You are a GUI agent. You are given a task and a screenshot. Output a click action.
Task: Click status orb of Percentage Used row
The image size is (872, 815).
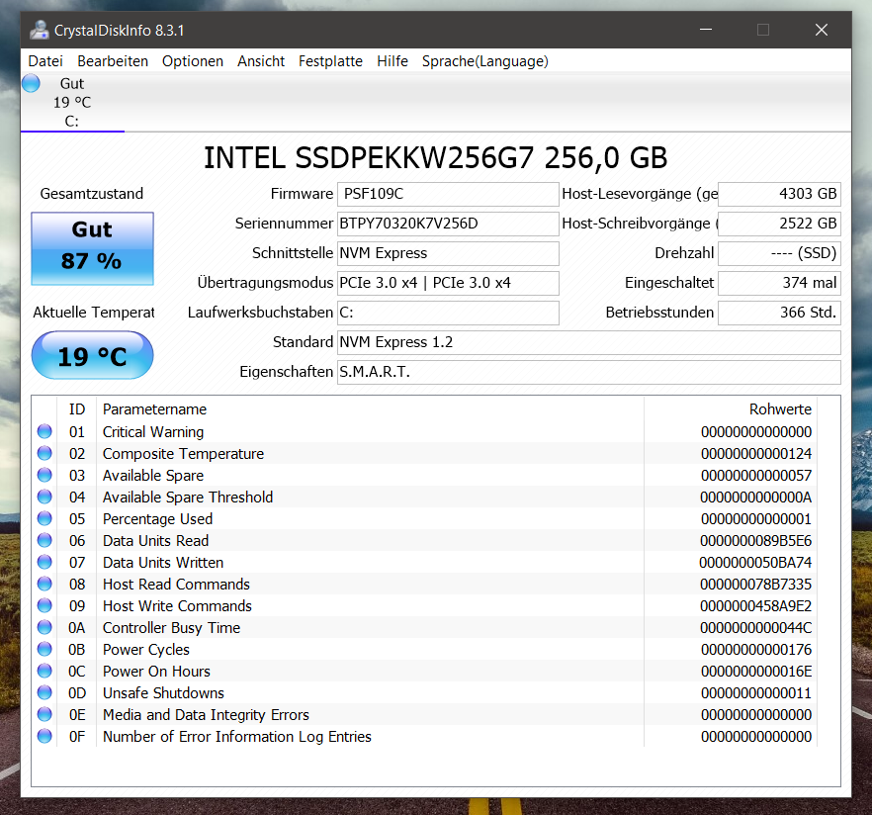point(44,518)
